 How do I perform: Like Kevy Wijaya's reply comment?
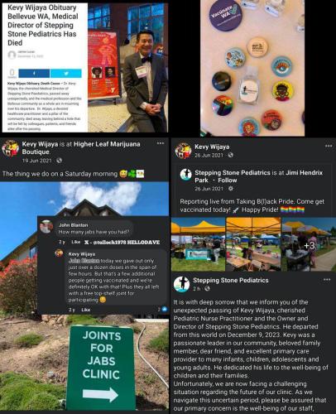pos(86,310)
